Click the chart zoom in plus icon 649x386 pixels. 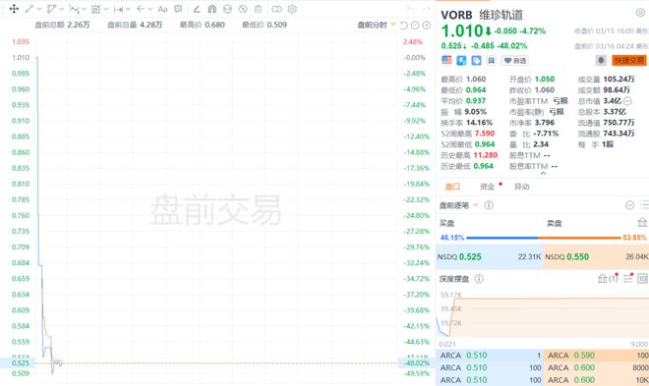[x=427, y=26]
